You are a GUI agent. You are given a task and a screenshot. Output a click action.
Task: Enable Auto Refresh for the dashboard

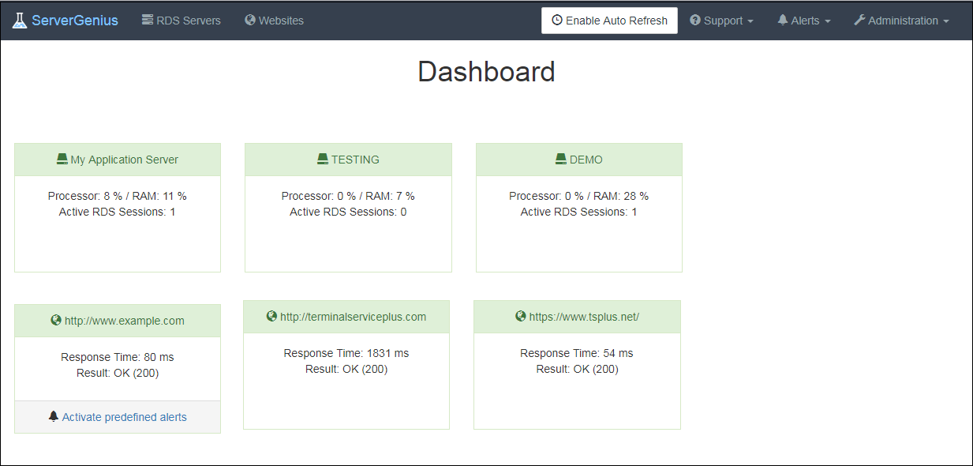coord(609,20)
